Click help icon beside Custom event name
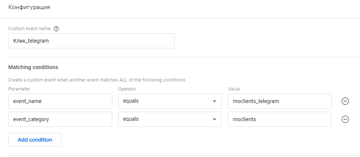The width and height of the screenshot is (360, 157). [57, 29]
